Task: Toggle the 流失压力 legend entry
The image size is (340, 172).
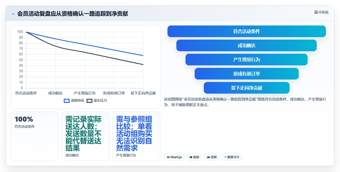Action: 97,101
